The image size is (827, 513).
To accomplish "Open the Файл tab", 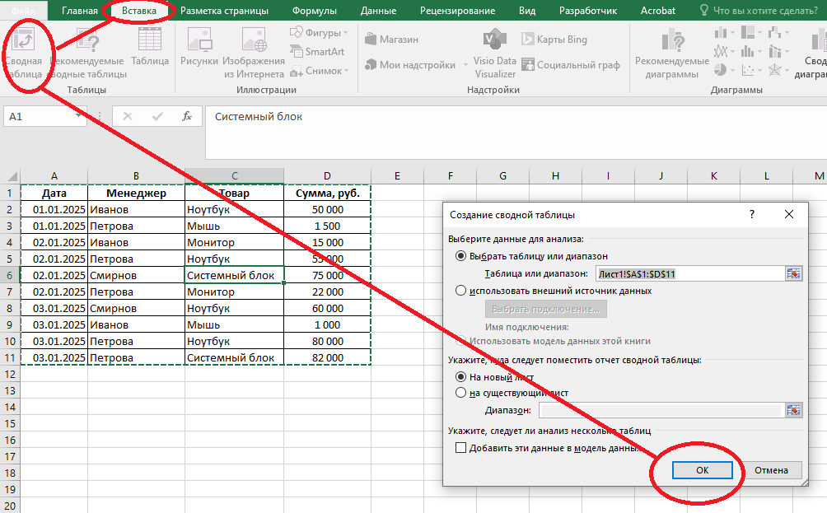I will pyautogui.click(x=23, y=11).
